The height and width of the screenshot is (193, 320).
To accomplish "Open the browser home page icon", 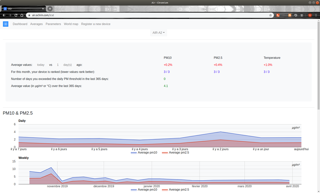I will coord(22,15).
